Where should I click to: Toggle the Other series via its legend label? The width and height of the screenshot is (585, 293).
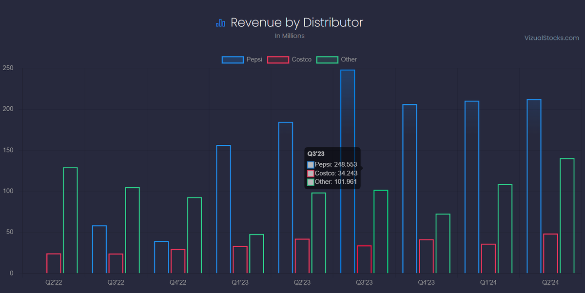click(349, 59)
